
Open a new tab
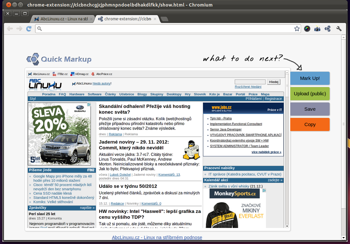point(164,19)
